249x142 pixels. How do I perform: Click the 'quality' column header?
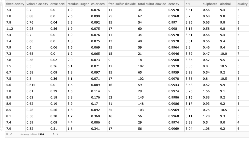point(242,4)
